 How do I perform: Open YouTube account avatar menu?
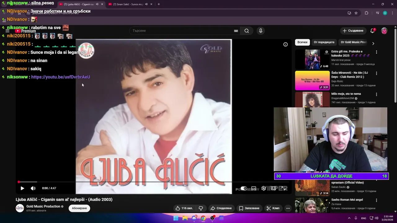(384, 31)
